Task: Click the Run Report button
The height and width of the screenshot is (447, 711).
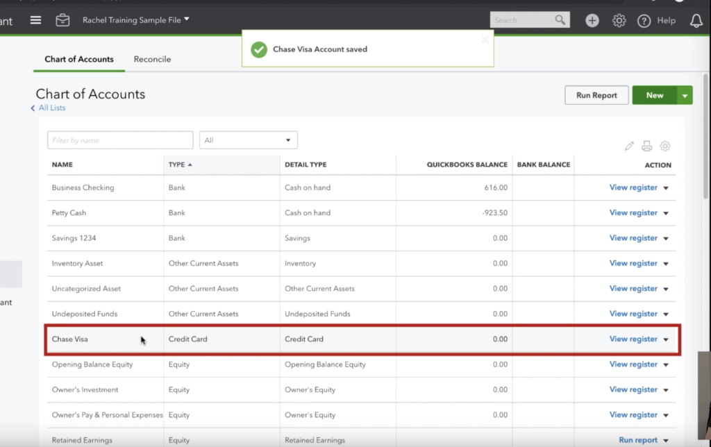Action: tap(596, 95)
